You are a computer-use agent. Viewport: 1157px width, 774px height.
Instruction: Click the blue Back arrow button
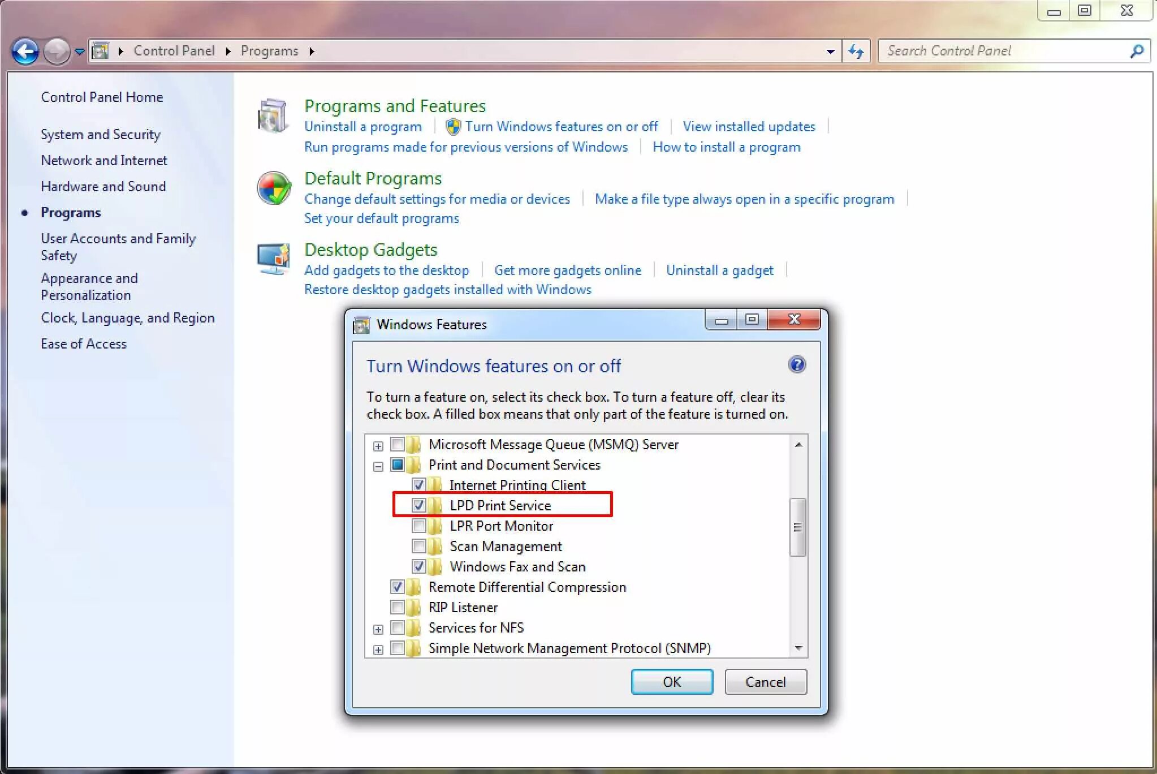(25, 51)
